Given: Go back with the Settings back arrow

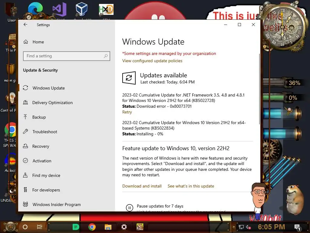Looking at the screenshot, I should (25, 25).
